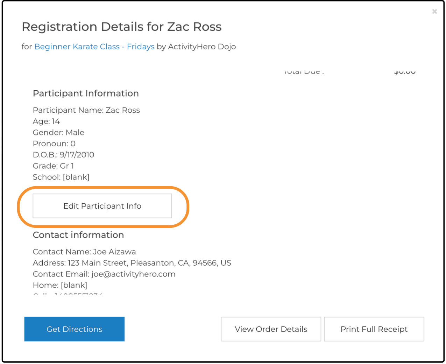Select Contact Name: Joe Aizawa text
The image size is (446, 364).
coord(84,252)
